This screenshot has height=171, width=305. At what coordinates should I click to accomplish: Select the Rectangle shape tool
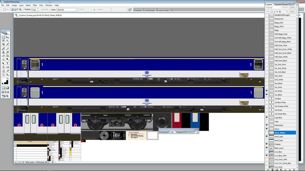click(7, 67)
